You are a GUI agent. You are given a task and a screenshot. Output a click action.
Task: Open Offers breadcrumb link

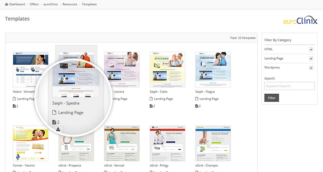point(34,4)
